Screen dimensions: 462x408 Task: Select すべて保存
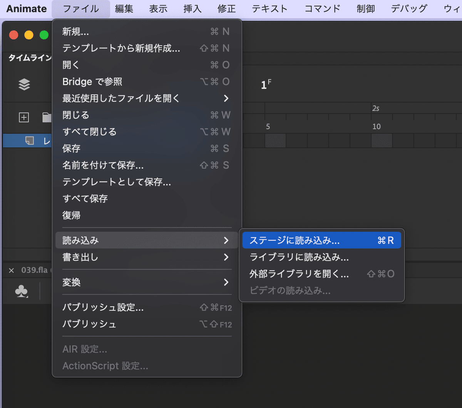click(x=147, y=198)
